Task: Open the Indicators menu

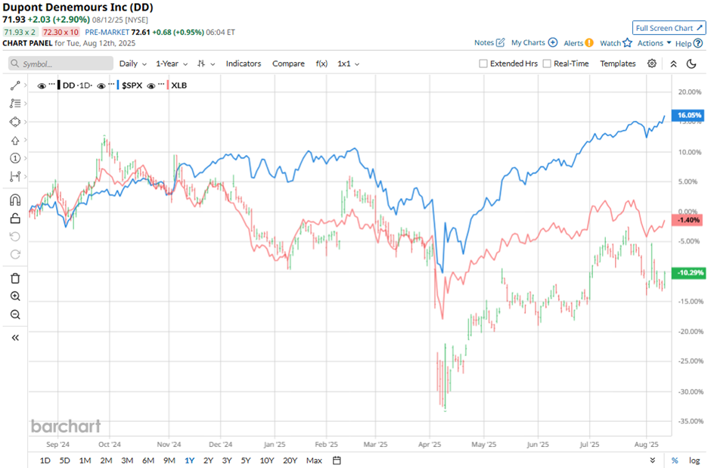Action: point(244,64)
